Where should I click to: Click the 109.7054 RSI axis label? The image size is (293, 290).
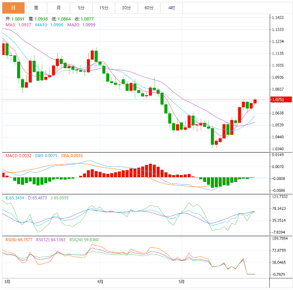tap(280, 239)
